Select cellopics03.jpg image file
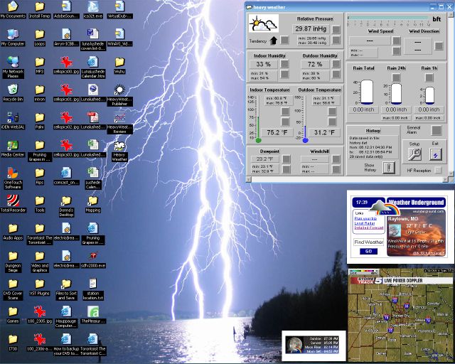Screen dimensions: 455x364 tap(66, 149)
